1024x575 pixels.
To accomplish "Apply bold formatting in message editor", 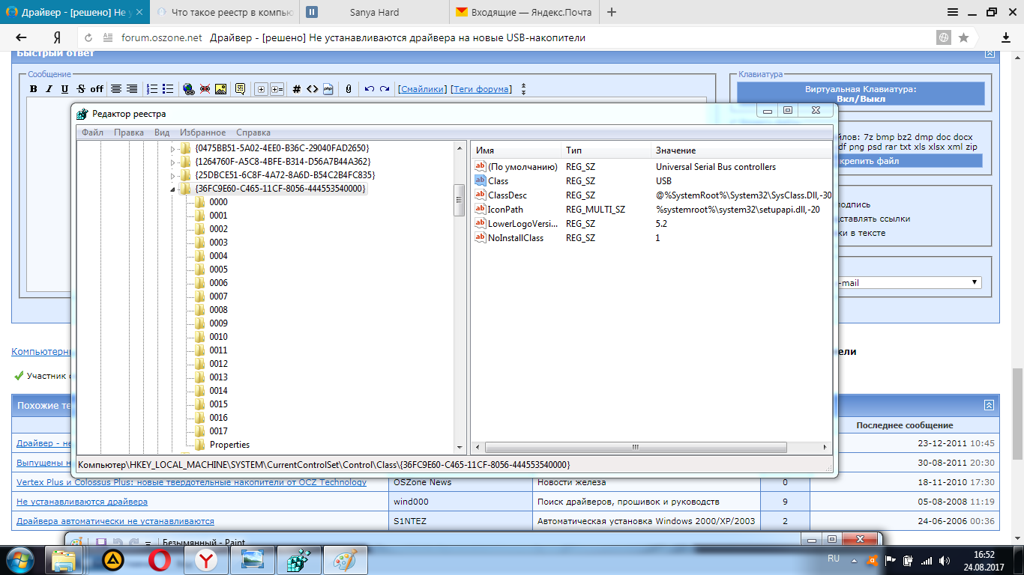I will pos(33,89).
